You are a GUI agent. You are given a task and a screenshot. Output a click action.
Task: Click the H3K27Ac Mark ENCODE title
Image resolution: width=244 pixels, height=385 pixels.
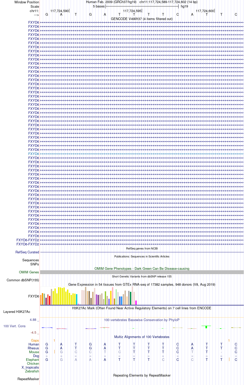tap(142, 308)
